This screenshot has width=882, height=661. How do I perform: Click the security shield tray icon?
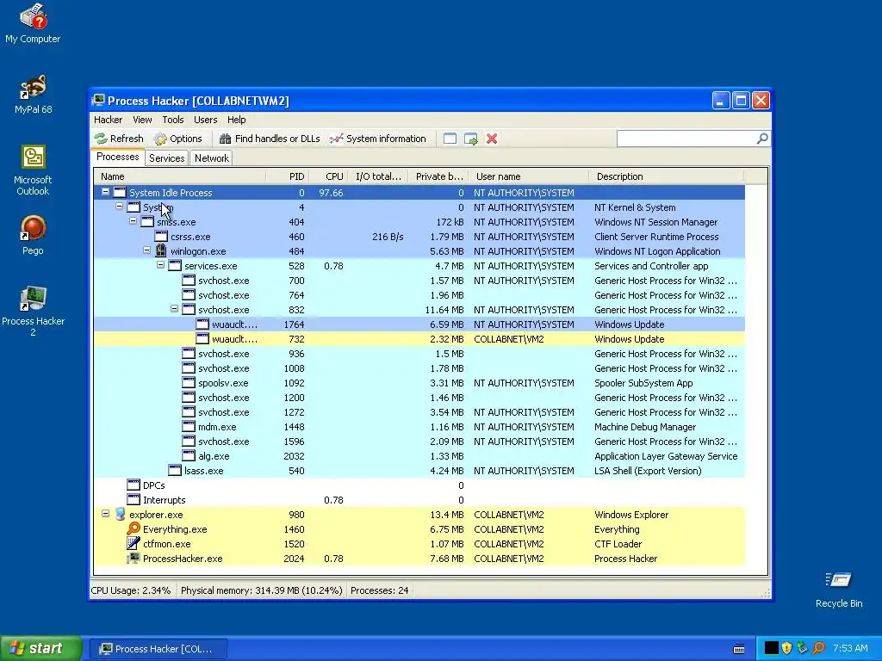pyautogui.click(x=786, y=648)
